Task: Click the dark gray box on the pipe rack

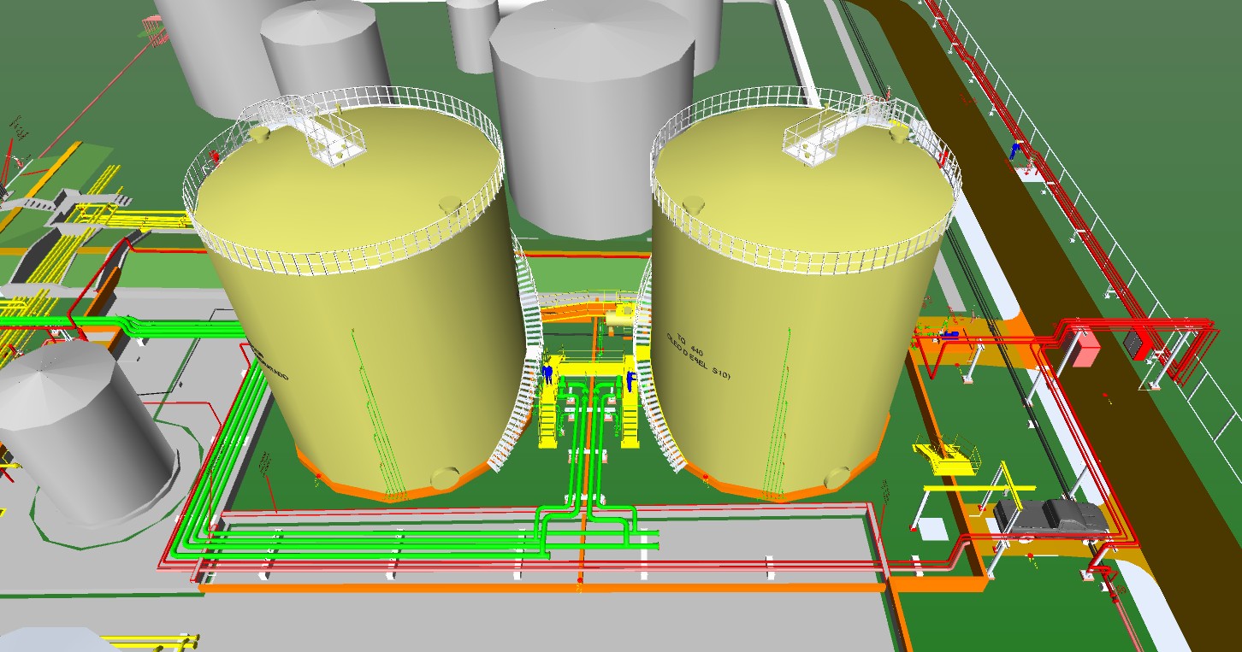Action: 1133,344
